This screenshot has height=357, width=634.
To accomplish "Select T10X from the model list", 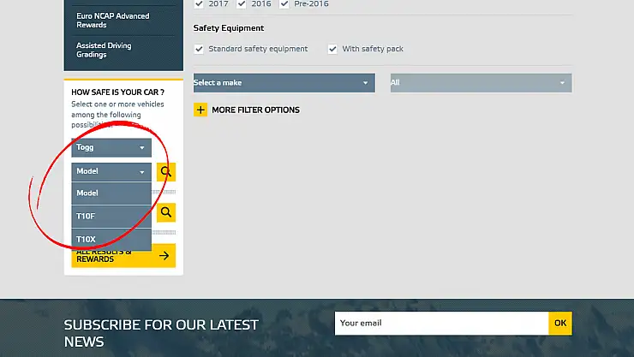I will 111,240.
